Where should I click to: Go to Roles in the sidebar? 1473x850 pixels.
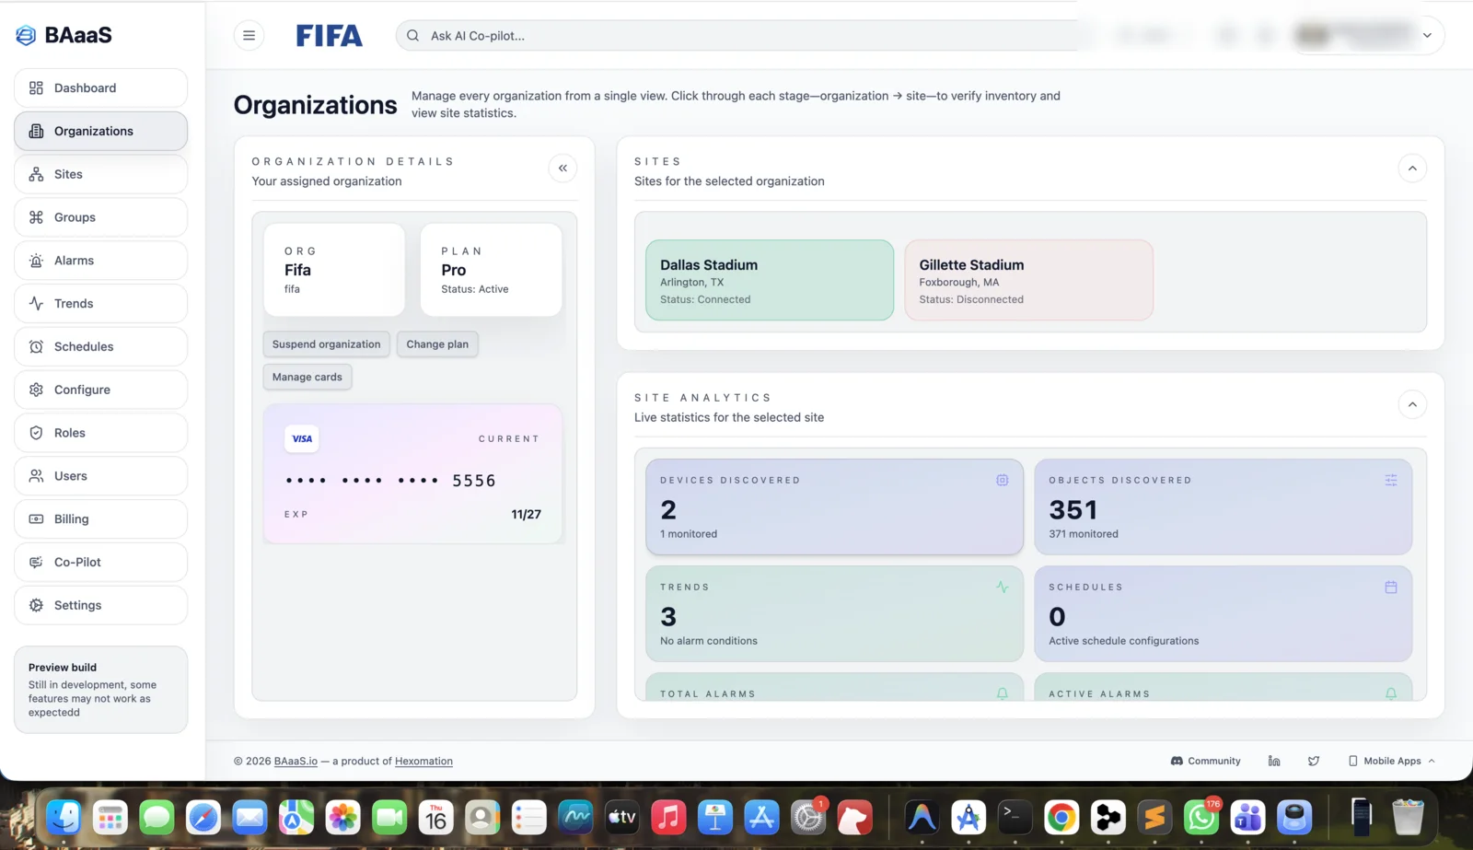click(100, 433)
